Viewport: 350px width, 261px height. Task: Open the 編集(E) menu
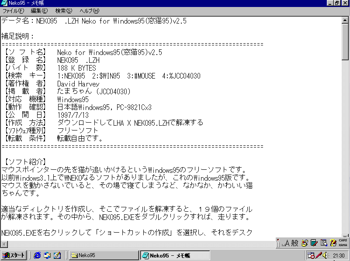39,11
